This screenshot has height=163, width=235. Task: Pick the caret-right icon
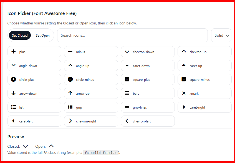204,107
